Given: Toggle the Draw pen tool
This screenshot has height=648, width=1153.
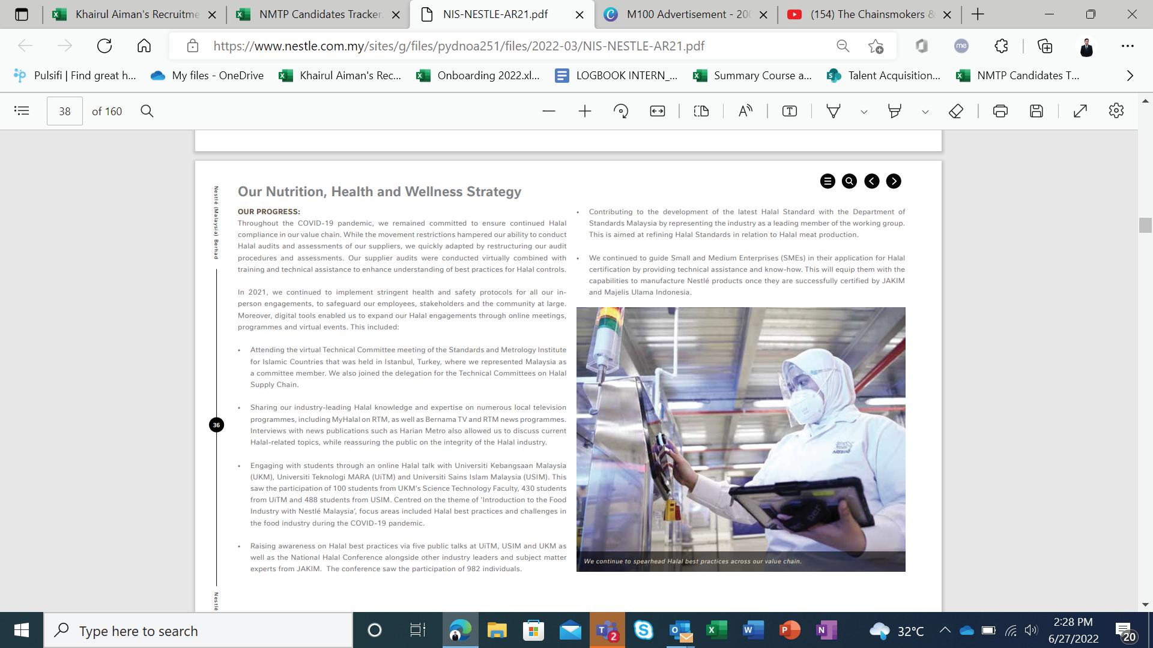Looking at the screenshot, I should coord(834,111).
